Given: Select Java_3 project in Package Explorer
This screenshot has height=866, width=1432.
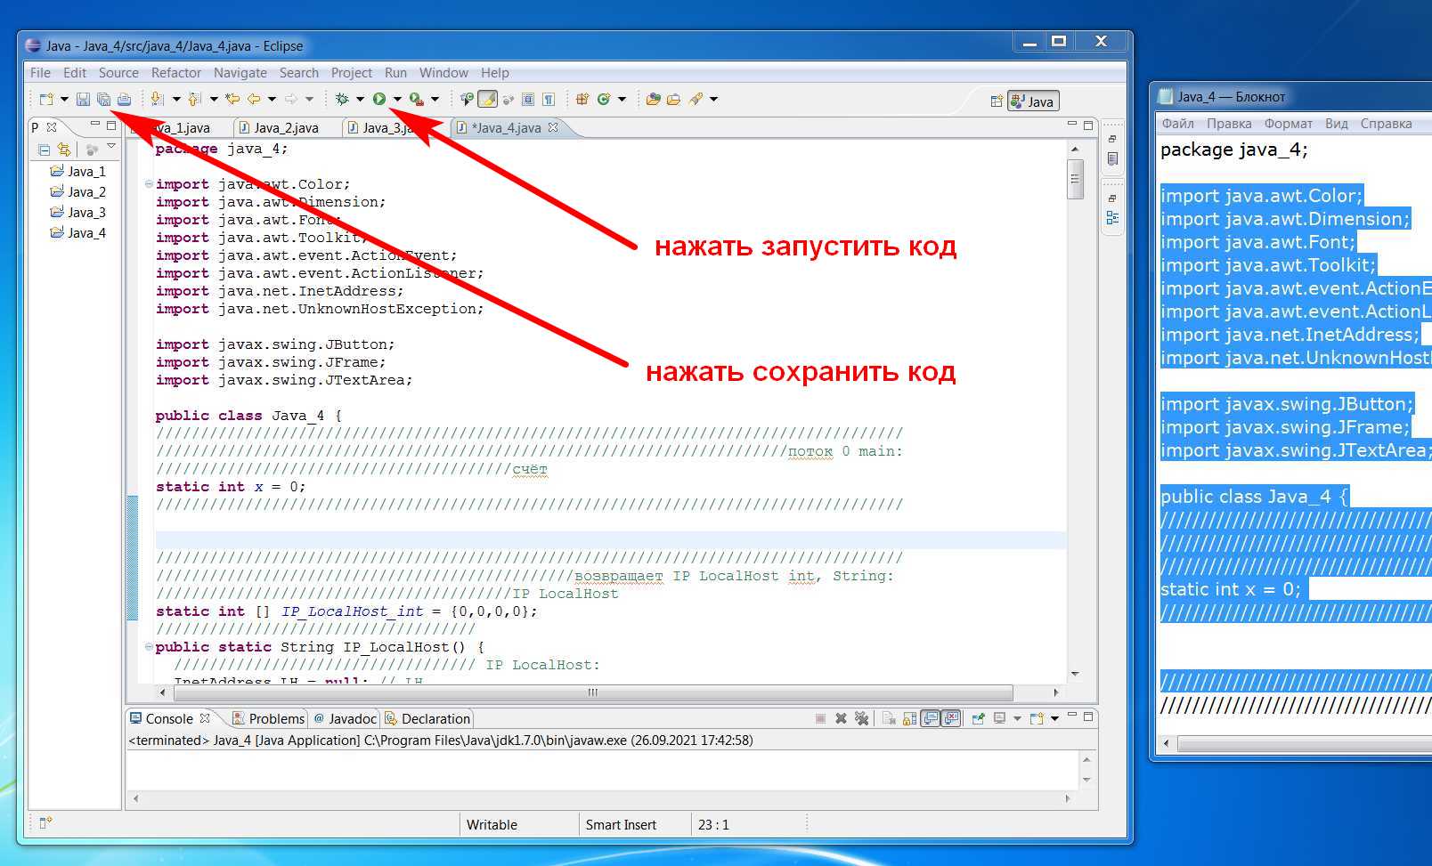Looking at the screenshot, I should pos(86,213).
